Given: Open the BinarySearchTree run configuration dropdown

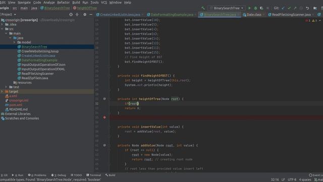Looking at the screenshot, I should [x=227, y=8].
